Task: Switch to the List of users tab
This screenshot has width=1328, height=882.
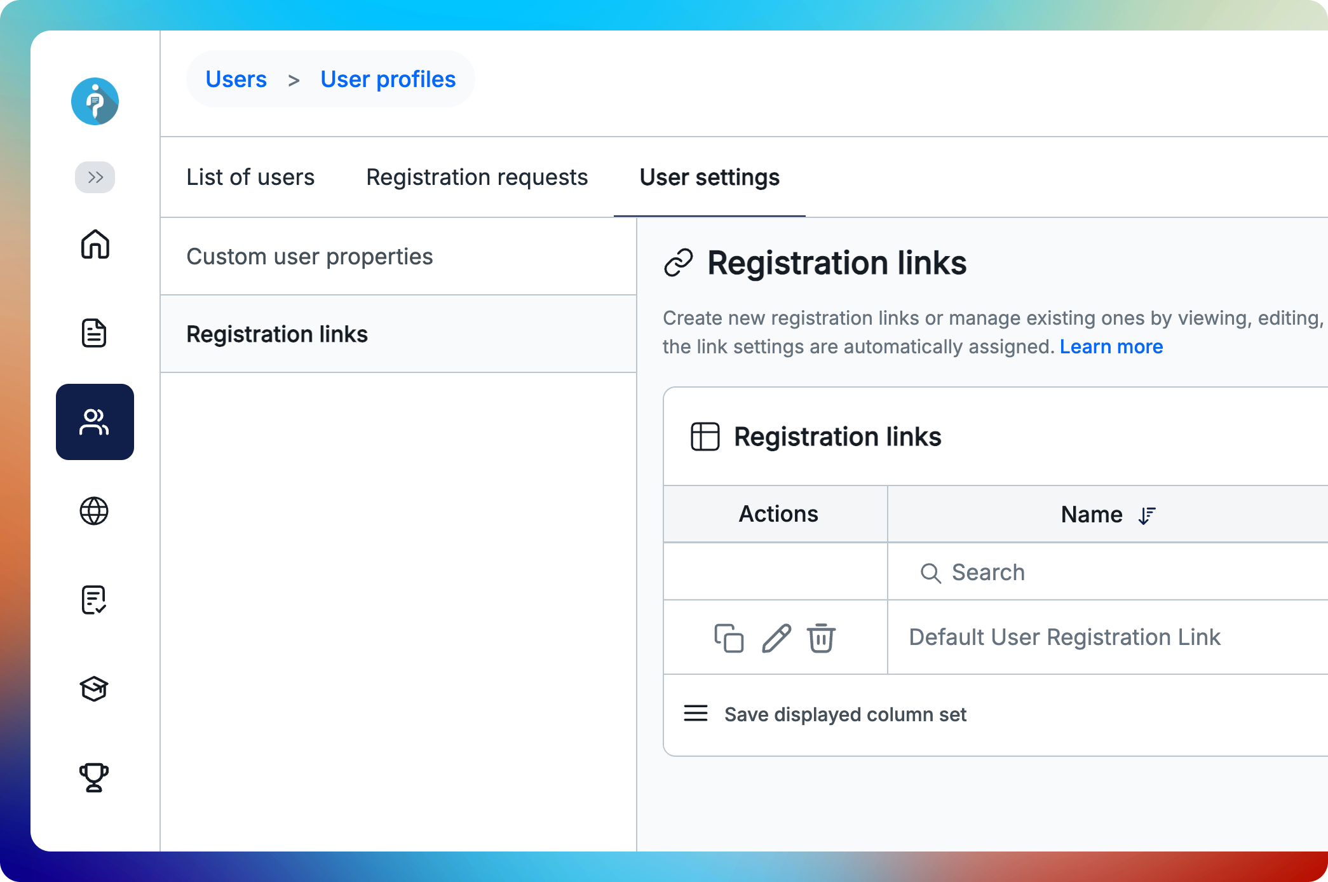Action: point(250,177)
